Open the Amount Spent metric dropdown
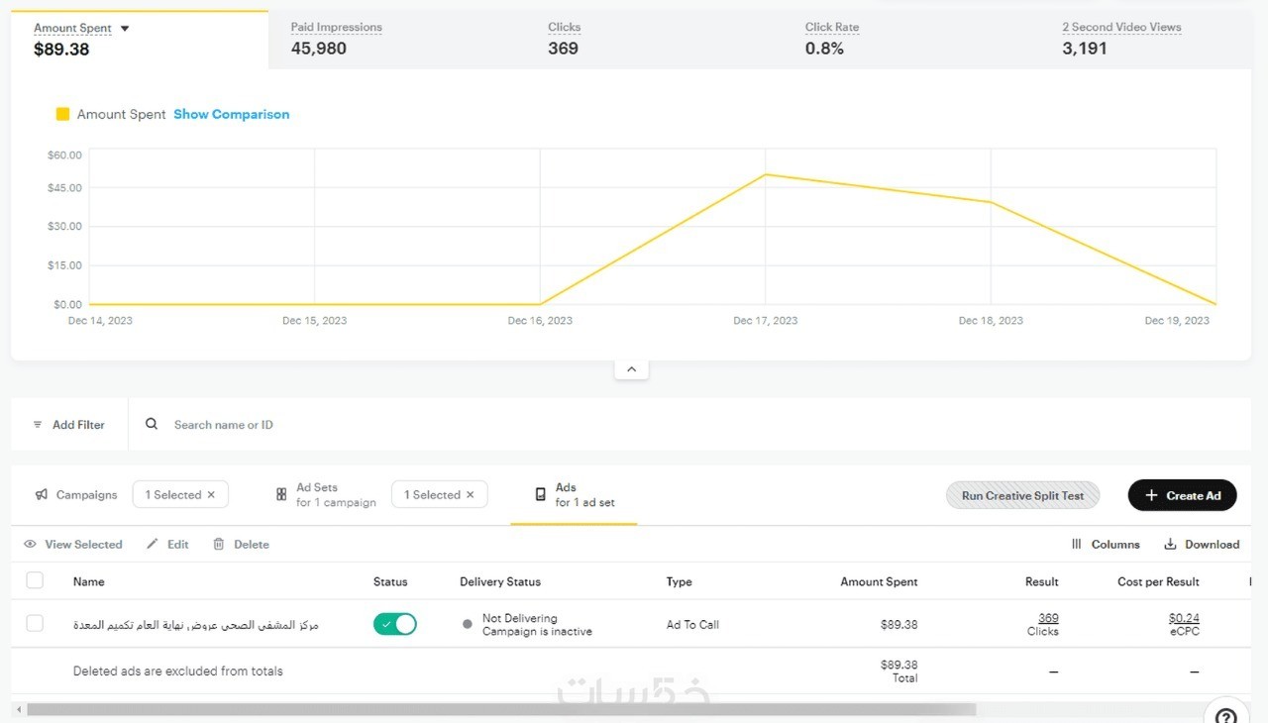 [125, 29]
